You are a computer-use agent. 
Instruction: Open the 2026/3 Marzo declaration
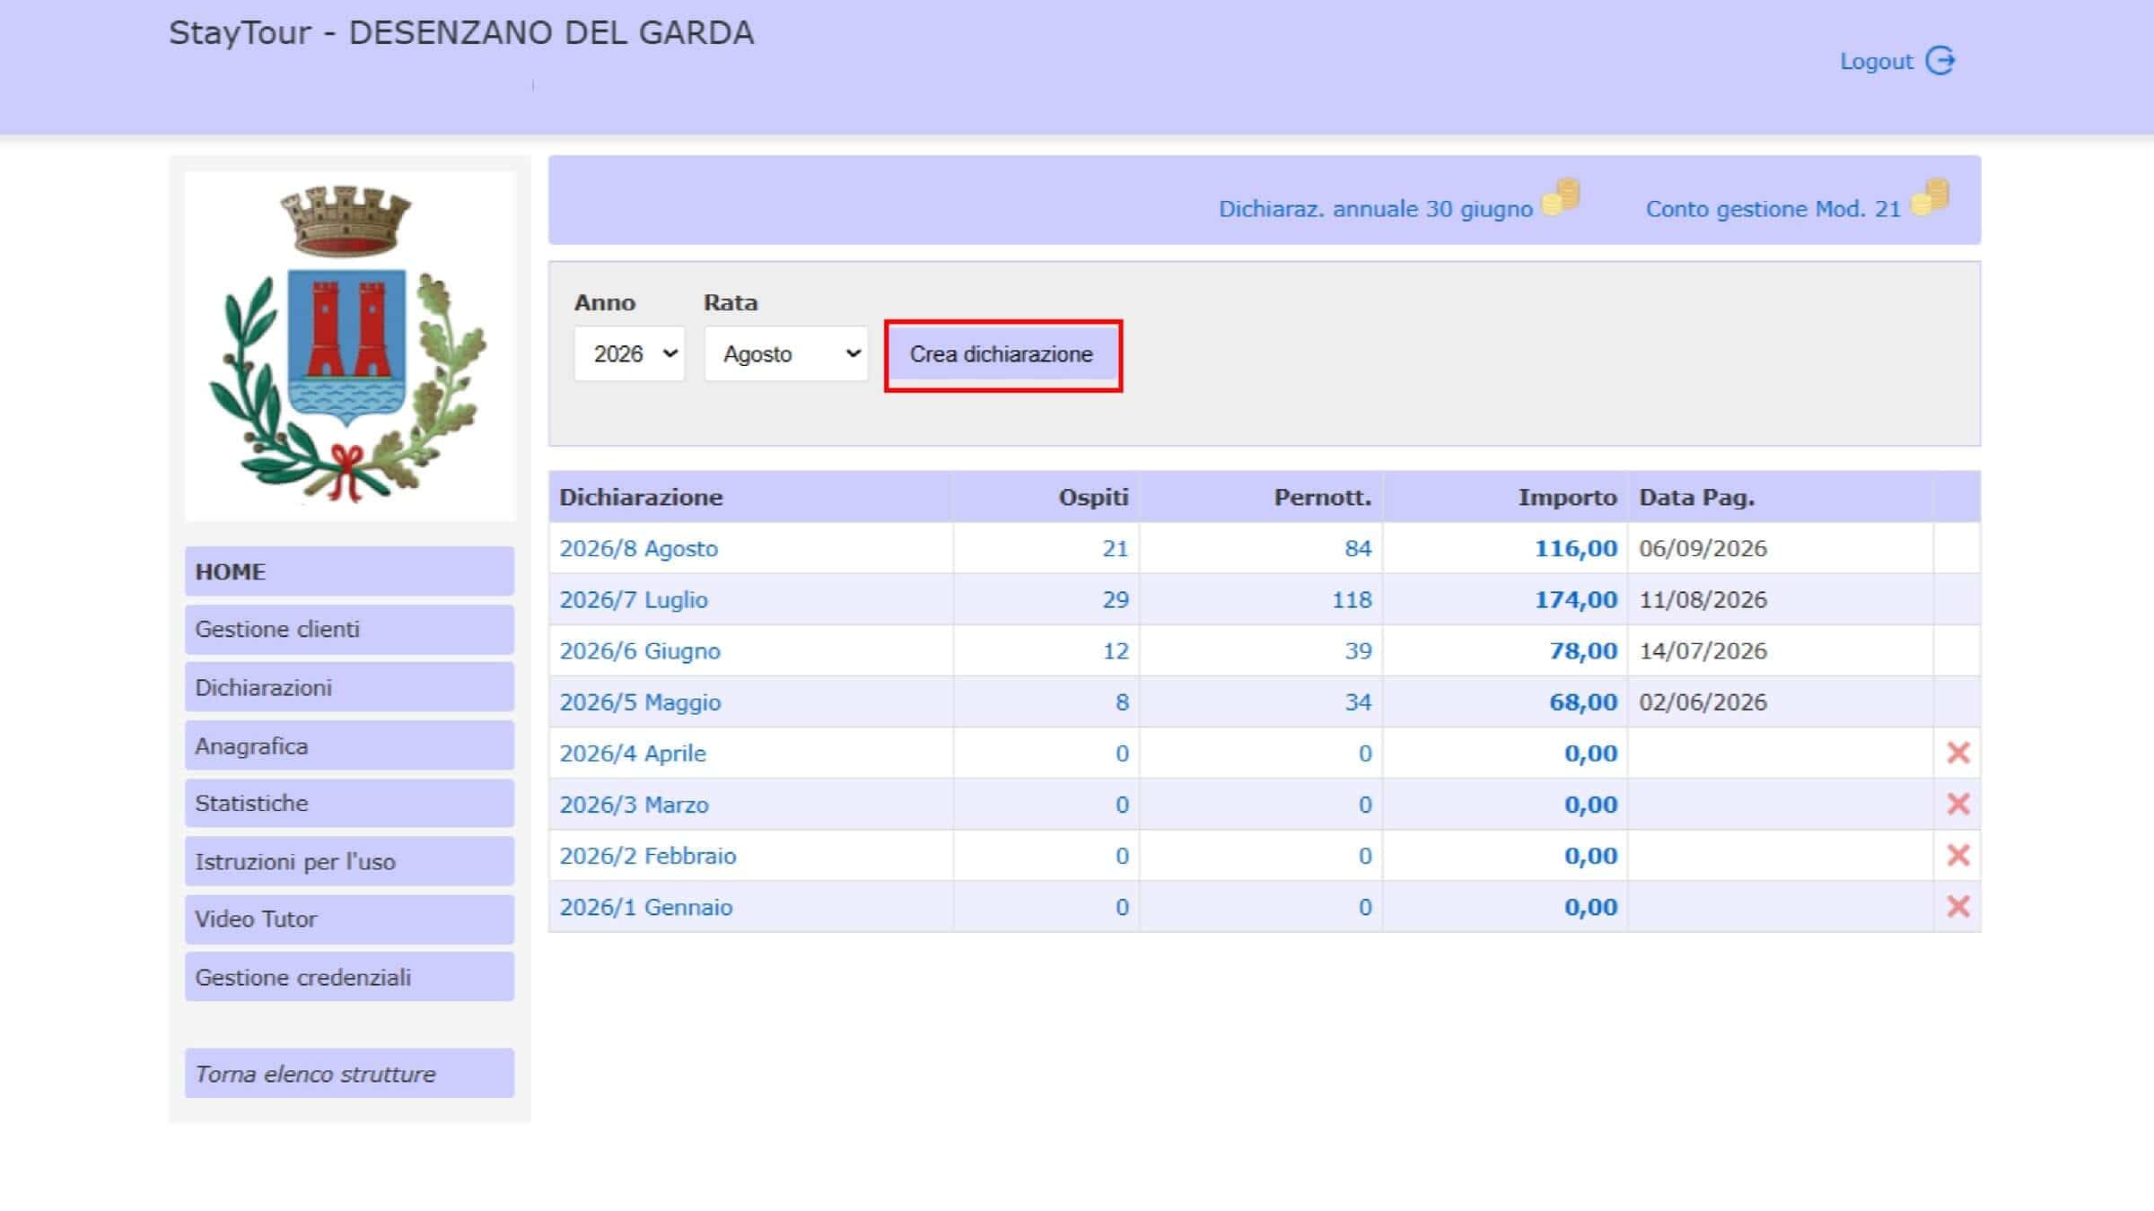click(x=634, y=804)
